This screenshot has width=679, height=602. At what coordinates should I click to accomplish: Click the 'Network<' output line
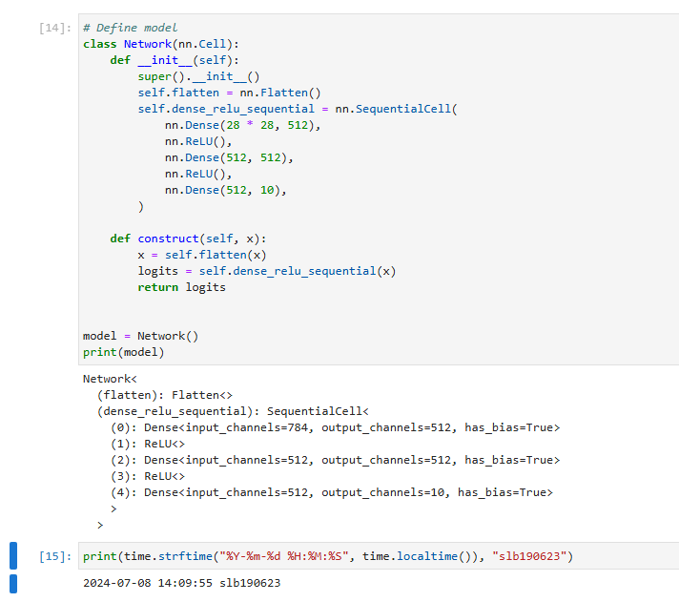[110, 379]
